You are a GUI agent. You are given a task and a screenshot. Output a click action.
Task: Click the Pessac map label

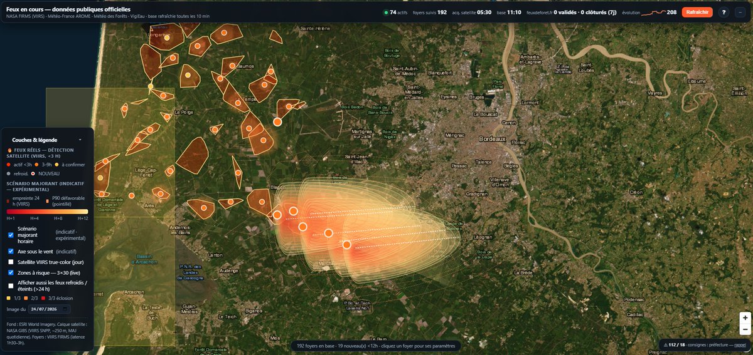tap(459, 165)
